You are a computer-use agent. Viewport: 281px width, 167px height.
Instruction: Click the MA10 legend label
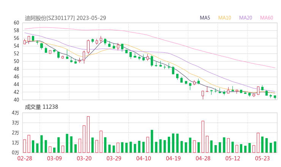pyautogui.click(x=224, y=18)
